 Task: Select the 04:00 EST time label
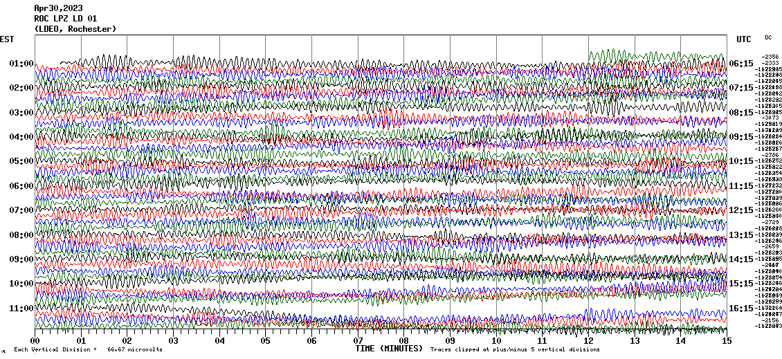coord(21,137)
